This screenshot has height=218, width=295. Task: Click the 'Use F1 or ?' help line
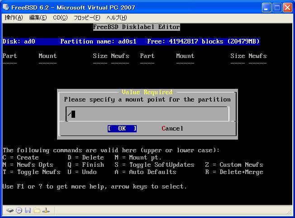95,187
